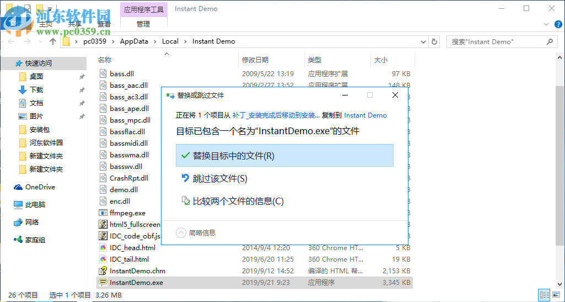Click the 图片 pin icon
The image size is (565, 302).
(82, 116)
